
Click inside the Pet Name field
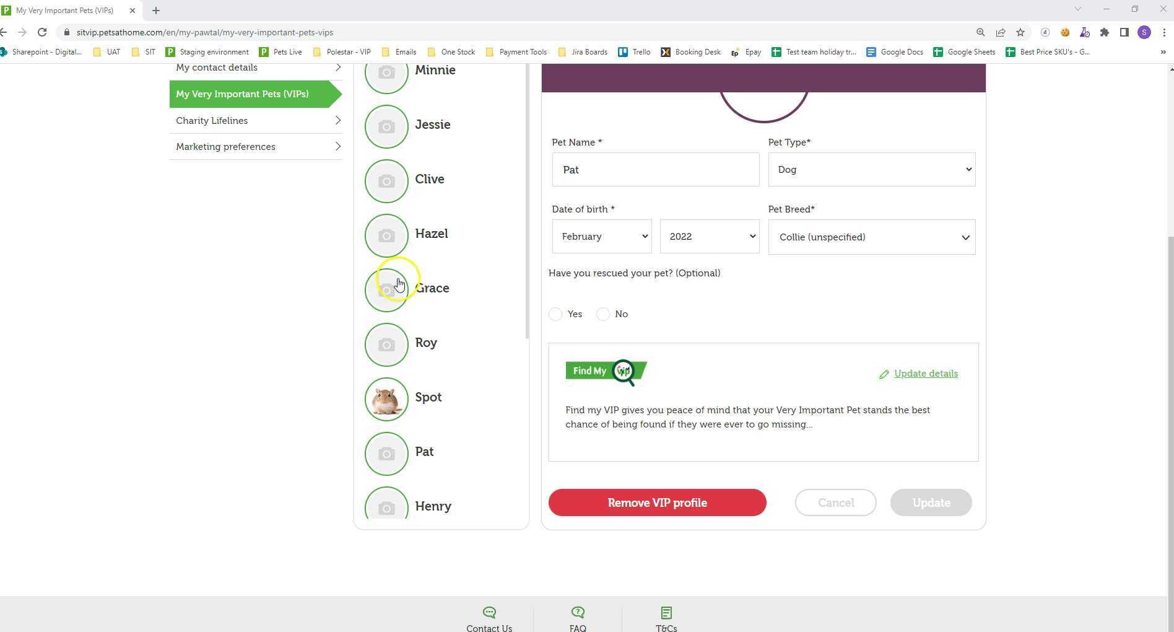coord(654,169)
